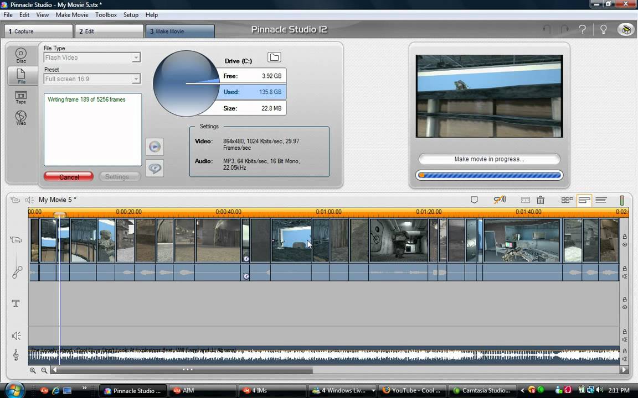The image size is (638, 398).
Task: Zoom in the timeline
Action: point(33,370)
